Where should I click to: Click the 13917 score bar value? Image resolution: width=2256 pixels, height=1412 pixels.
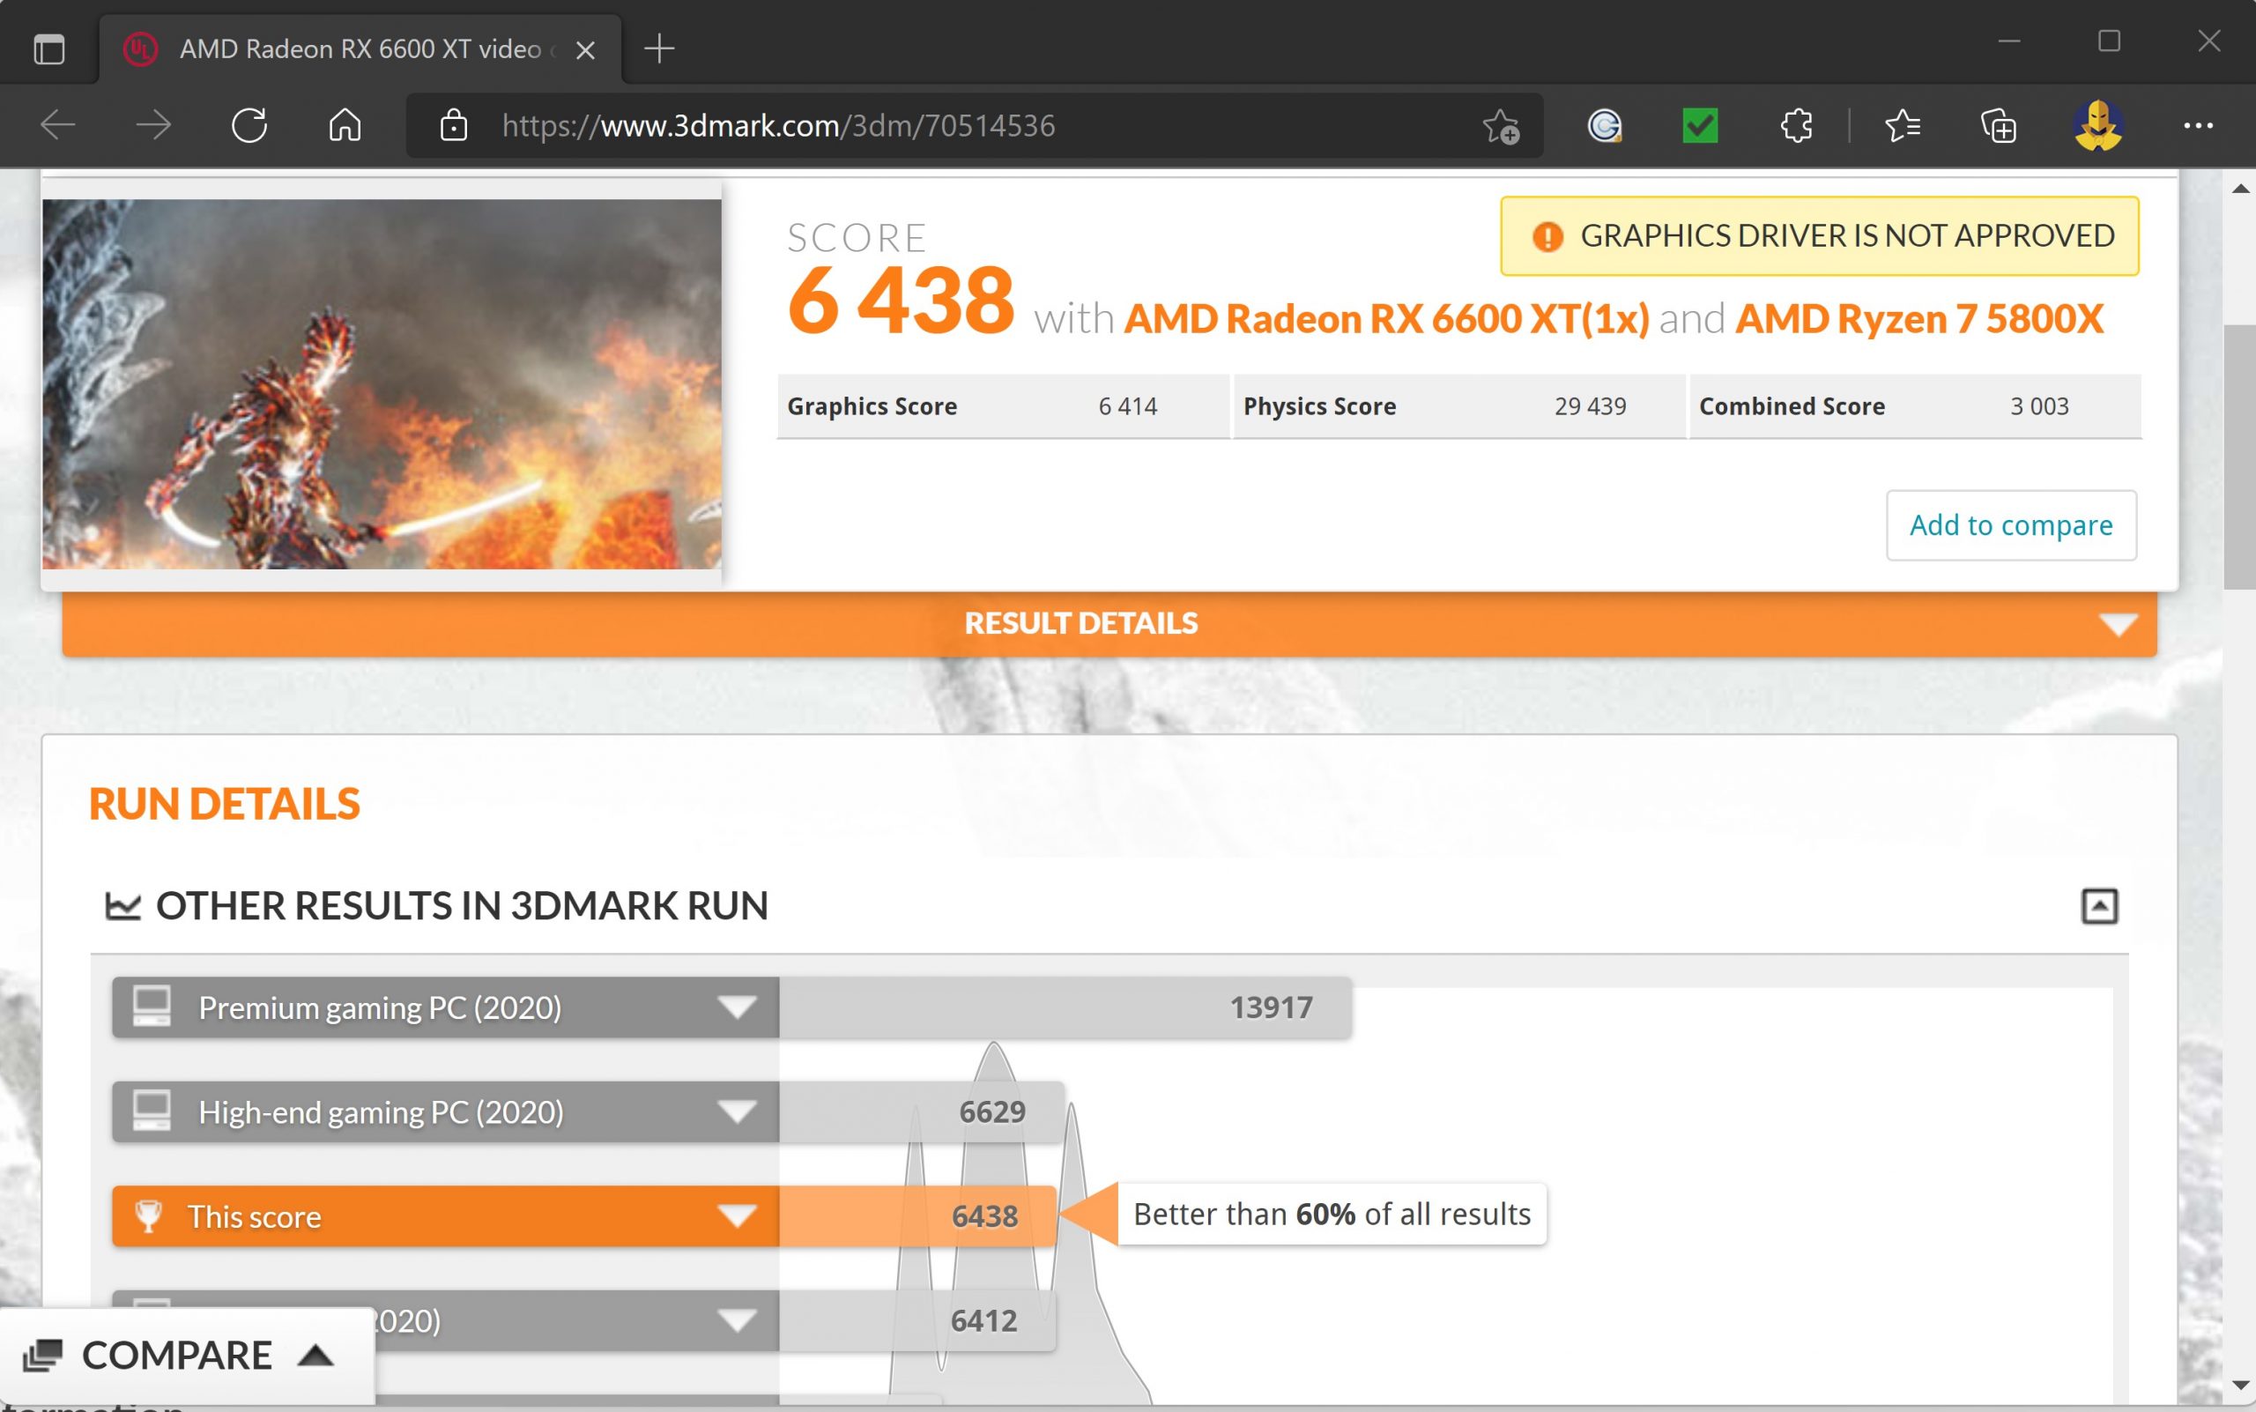[1271, 1007]
